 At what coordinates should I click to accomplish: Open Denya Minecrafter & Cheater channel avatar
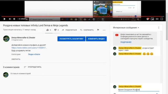6,39
